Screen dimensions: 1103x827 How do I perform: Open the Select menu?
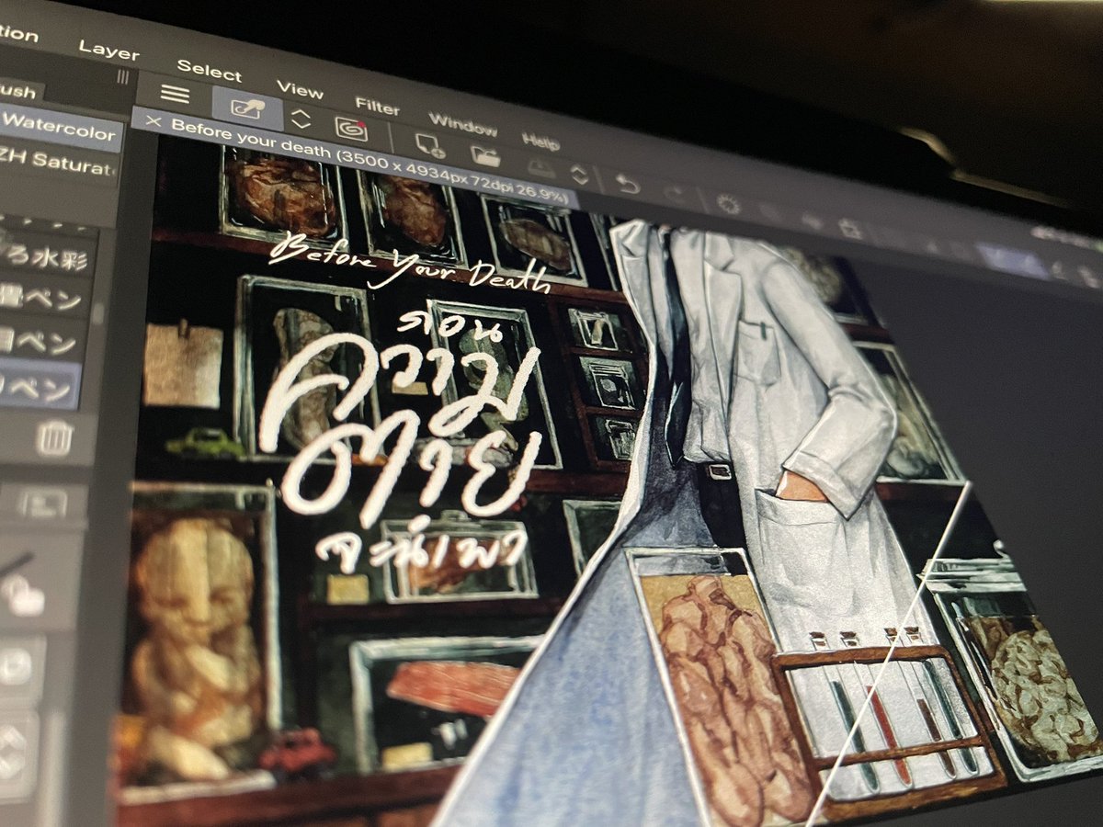click(x=209, y=70)
